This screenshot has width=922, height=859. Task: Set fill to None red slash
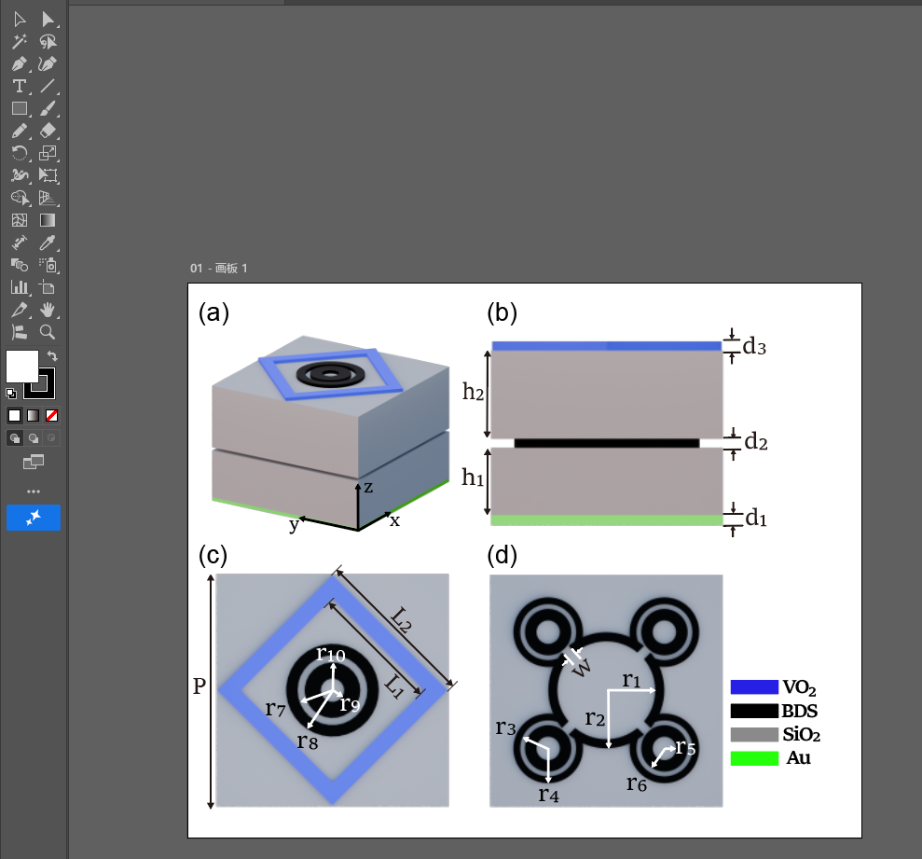(52, 416)
